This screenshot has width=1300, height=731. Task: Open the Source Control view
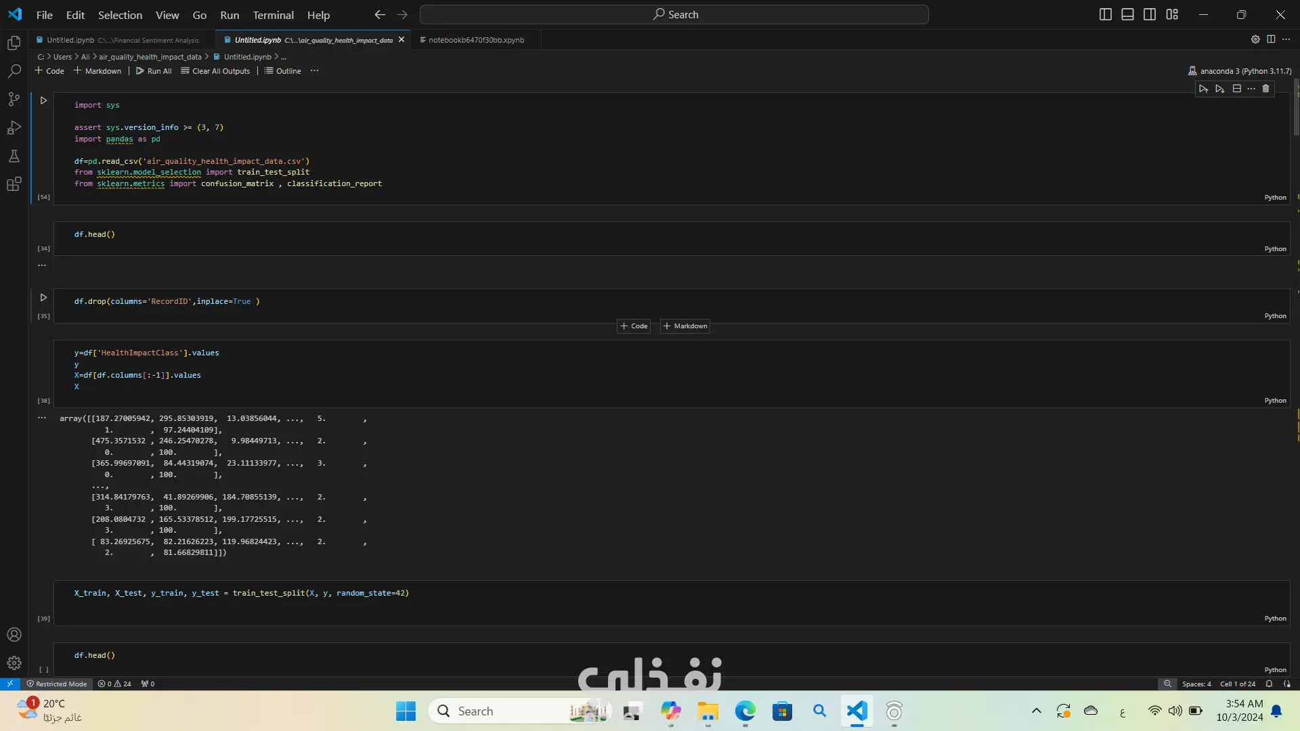point(14,99)
